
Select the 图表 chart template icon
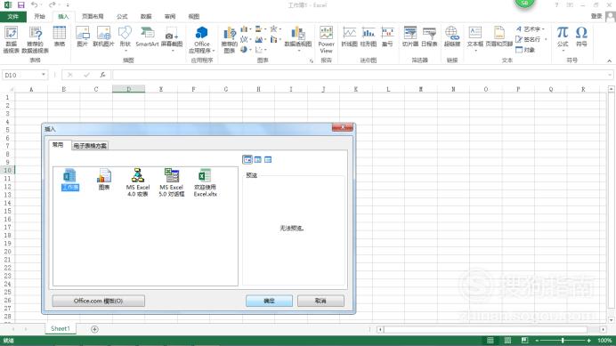pyautogui.click(x=104, y=180)
